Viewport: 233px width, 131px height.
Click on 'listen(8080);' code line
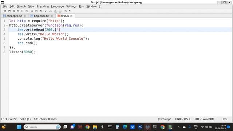23,52
